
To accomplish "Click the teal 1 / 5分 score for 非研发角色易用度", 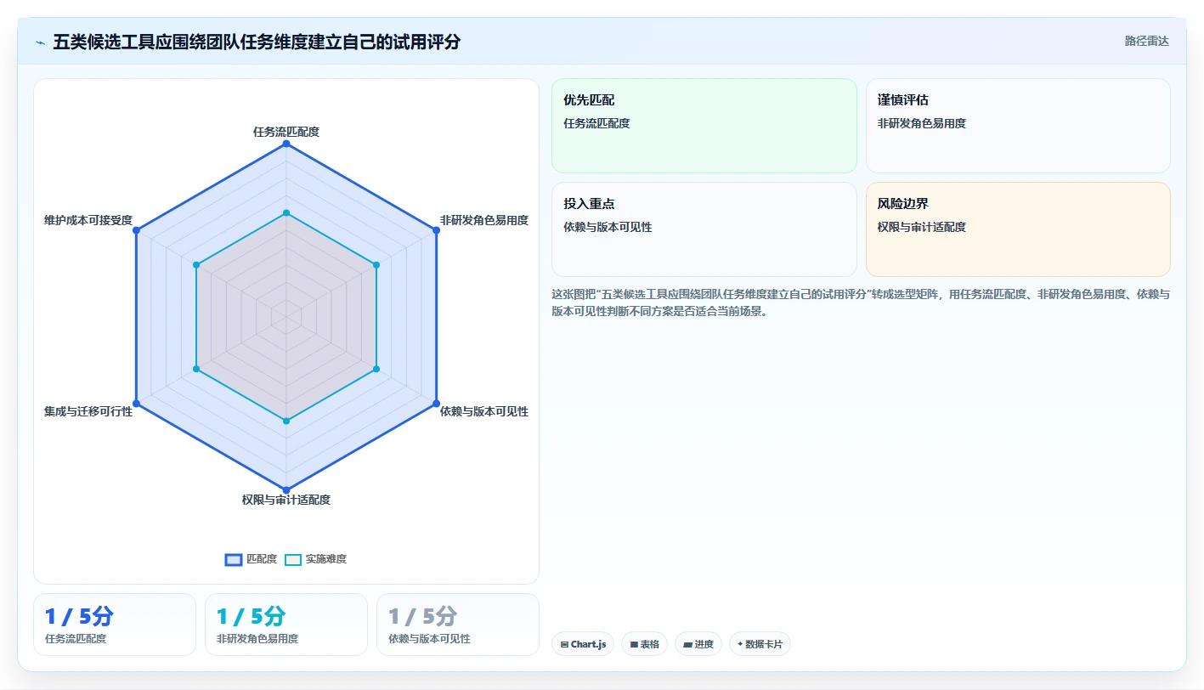I will [x=251, y=616].
